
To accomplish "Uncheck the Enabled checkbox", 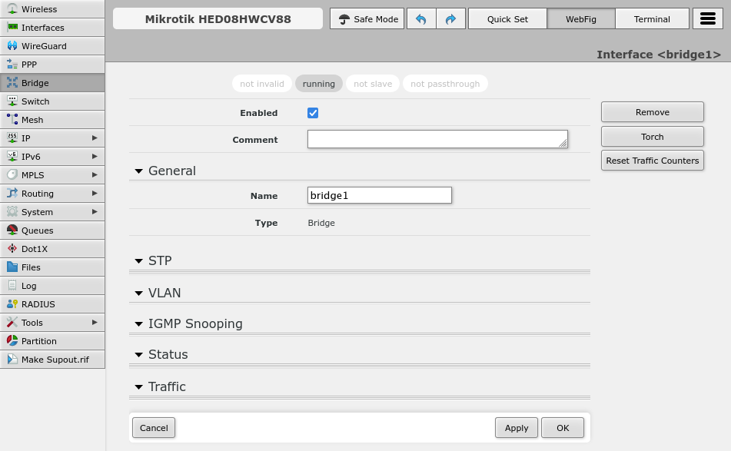I will 313,113.
